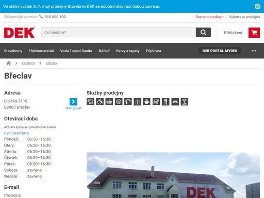The width and height of the screenshot is (264, 198).
Task: Click the wifi service icon
Action: pos(185,102)
